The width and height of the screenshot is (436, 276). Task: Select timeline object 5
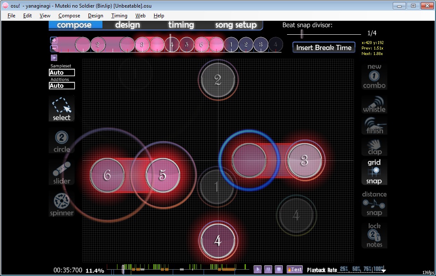pos(187,44)
